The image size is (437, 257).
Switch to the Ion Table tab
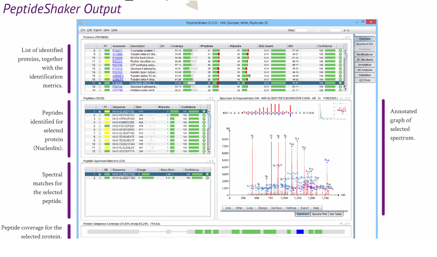[335, 214]
